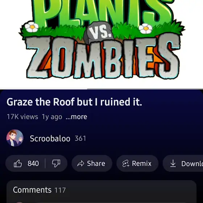Like the video with the thumbs-up icon
Screen dimensions: 203x203
[18, 163]
